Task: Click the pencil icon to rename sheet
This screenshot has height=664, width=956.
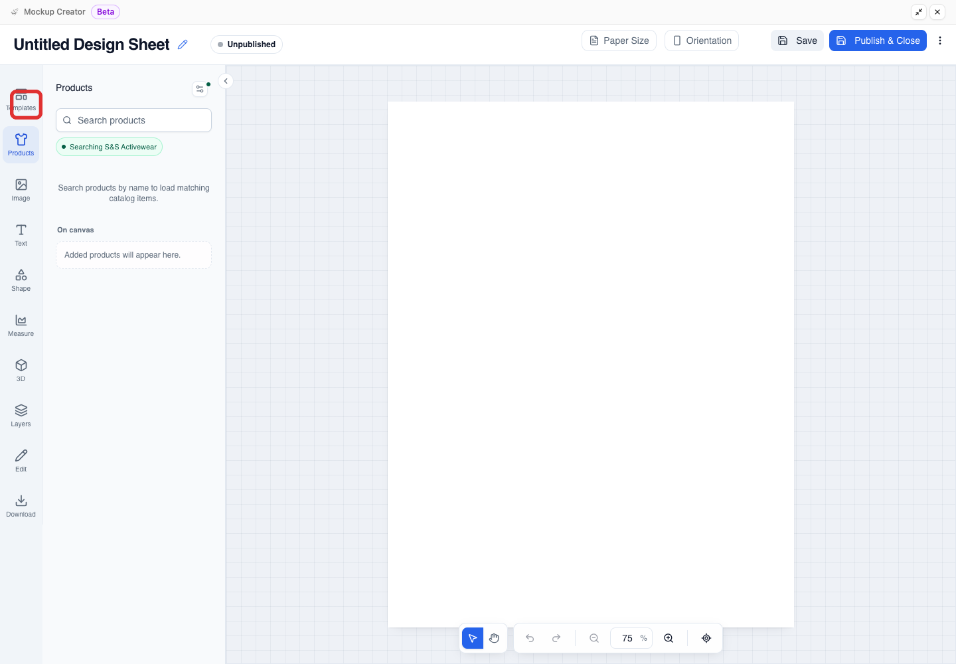Action: coord(183,44)
